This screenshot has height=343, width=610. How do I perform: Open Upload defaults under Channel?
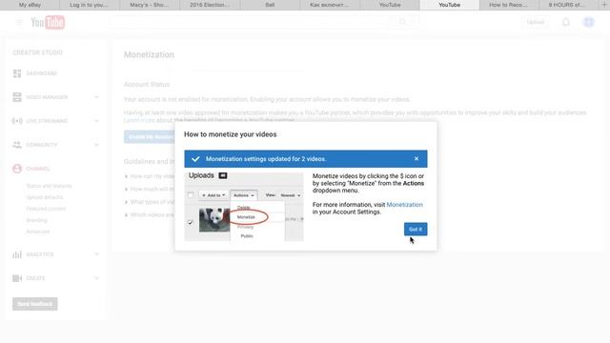(45, 197)
